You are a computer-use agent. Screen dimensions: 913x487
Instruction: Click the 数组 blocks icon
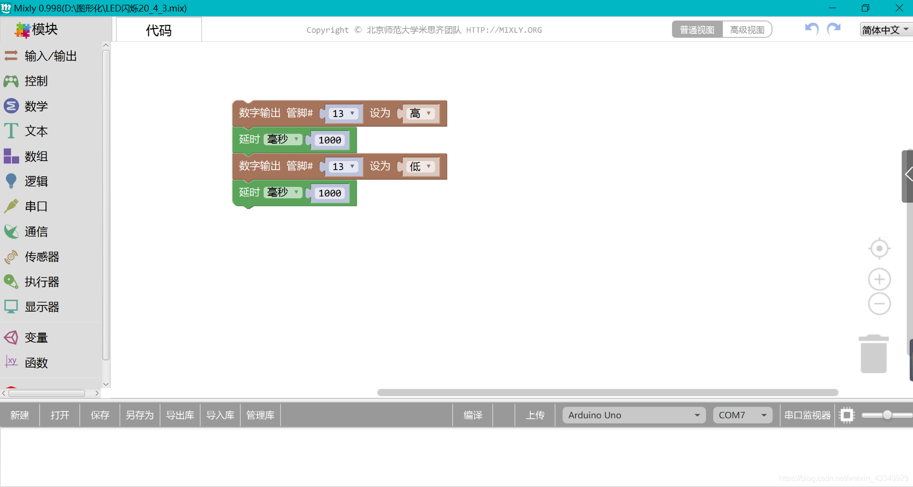11,156
